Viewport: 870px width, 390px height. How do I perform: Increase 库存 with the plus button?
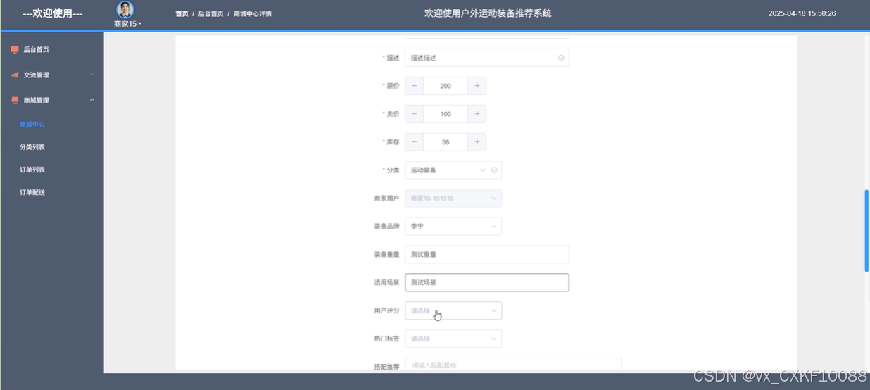click(477, 142)
